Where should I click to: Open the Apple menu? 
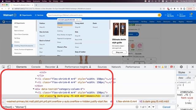pos(2,1)
